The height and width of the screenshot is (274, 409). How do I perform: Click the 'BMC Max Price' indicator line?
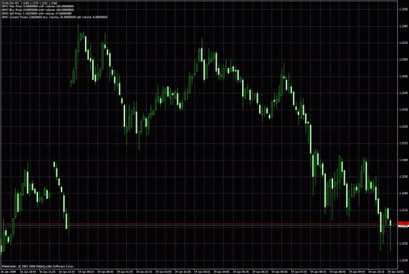38,7
